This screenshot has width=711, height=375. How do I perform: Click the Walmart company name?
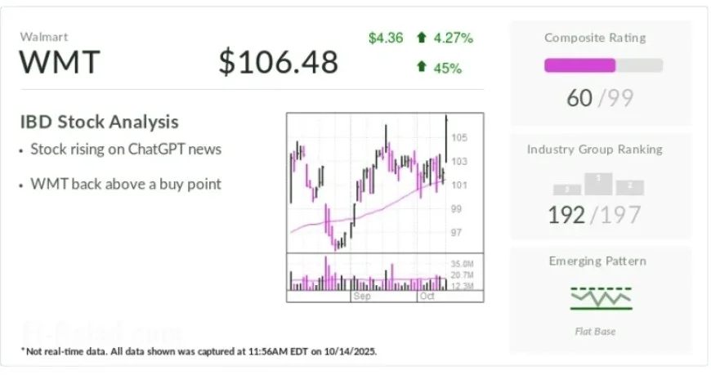pyautogui.click(x=42, y=36)
